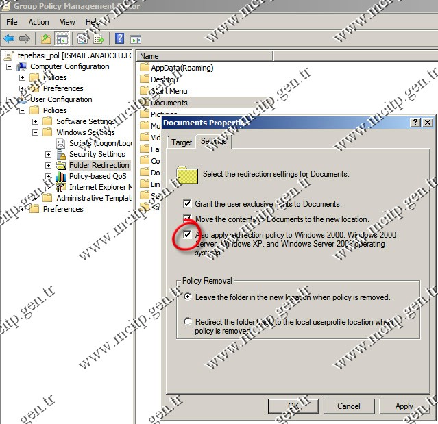The width and height of the screenshot is (438, 424).
Task: Click the Forward arrow toolbar icon
Action: [x=25, y=38]
